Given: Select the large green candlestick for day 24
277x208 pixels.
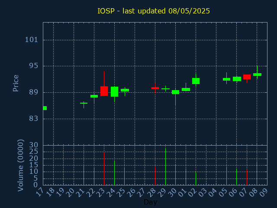Looking at the screenshot, I should pyautogui.click(x=114, y=91).
